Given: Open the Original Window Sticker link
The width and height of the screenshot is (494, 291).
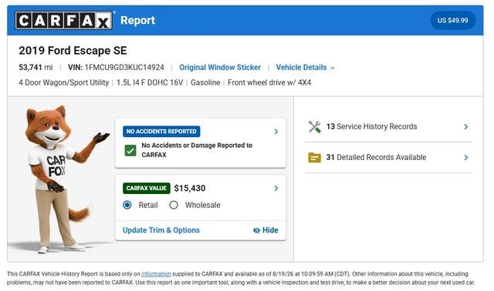Looking at the screenshot, I should [220, 67].
